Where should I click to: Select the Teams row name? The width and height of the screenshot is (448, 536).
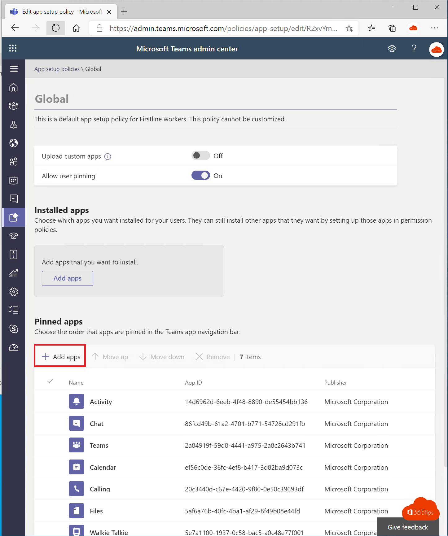pyautogui.click(x=99, y=445)
